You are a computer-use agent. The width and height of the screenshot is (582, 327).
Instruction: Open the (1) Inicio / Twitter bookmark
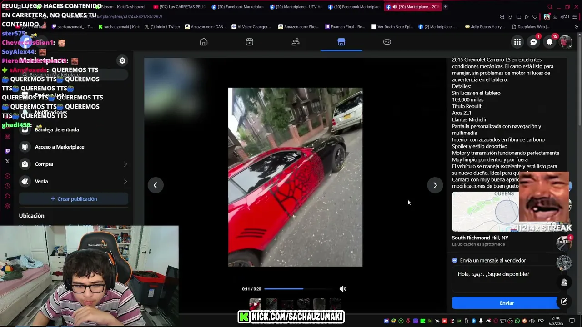[x=162, y=27]
